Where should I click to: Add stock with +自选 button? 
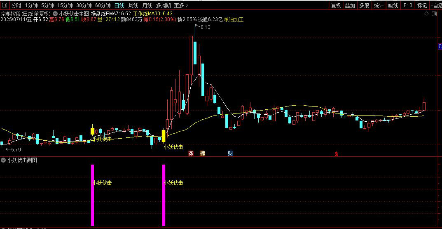point(436,5)
